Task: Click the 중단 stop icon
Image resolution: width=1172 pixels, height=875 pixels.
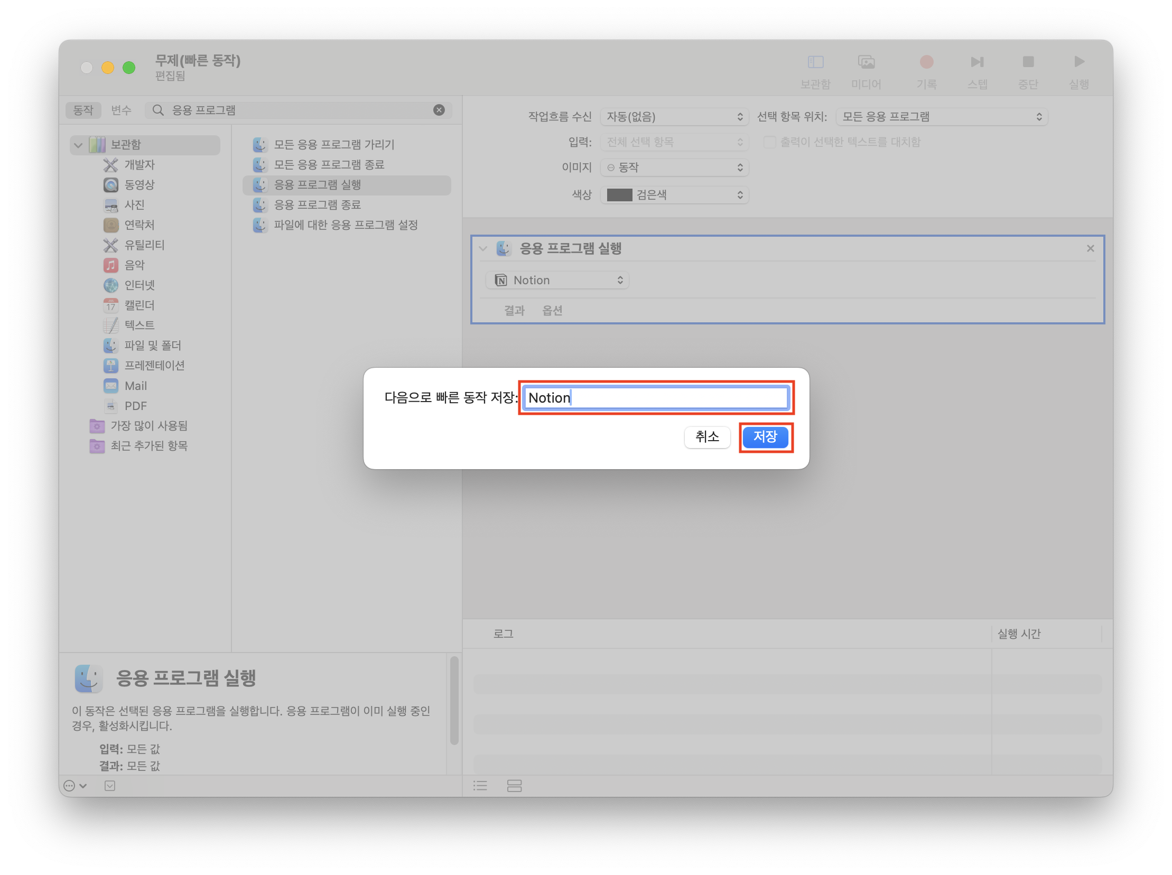Action: coord(1028,62)
